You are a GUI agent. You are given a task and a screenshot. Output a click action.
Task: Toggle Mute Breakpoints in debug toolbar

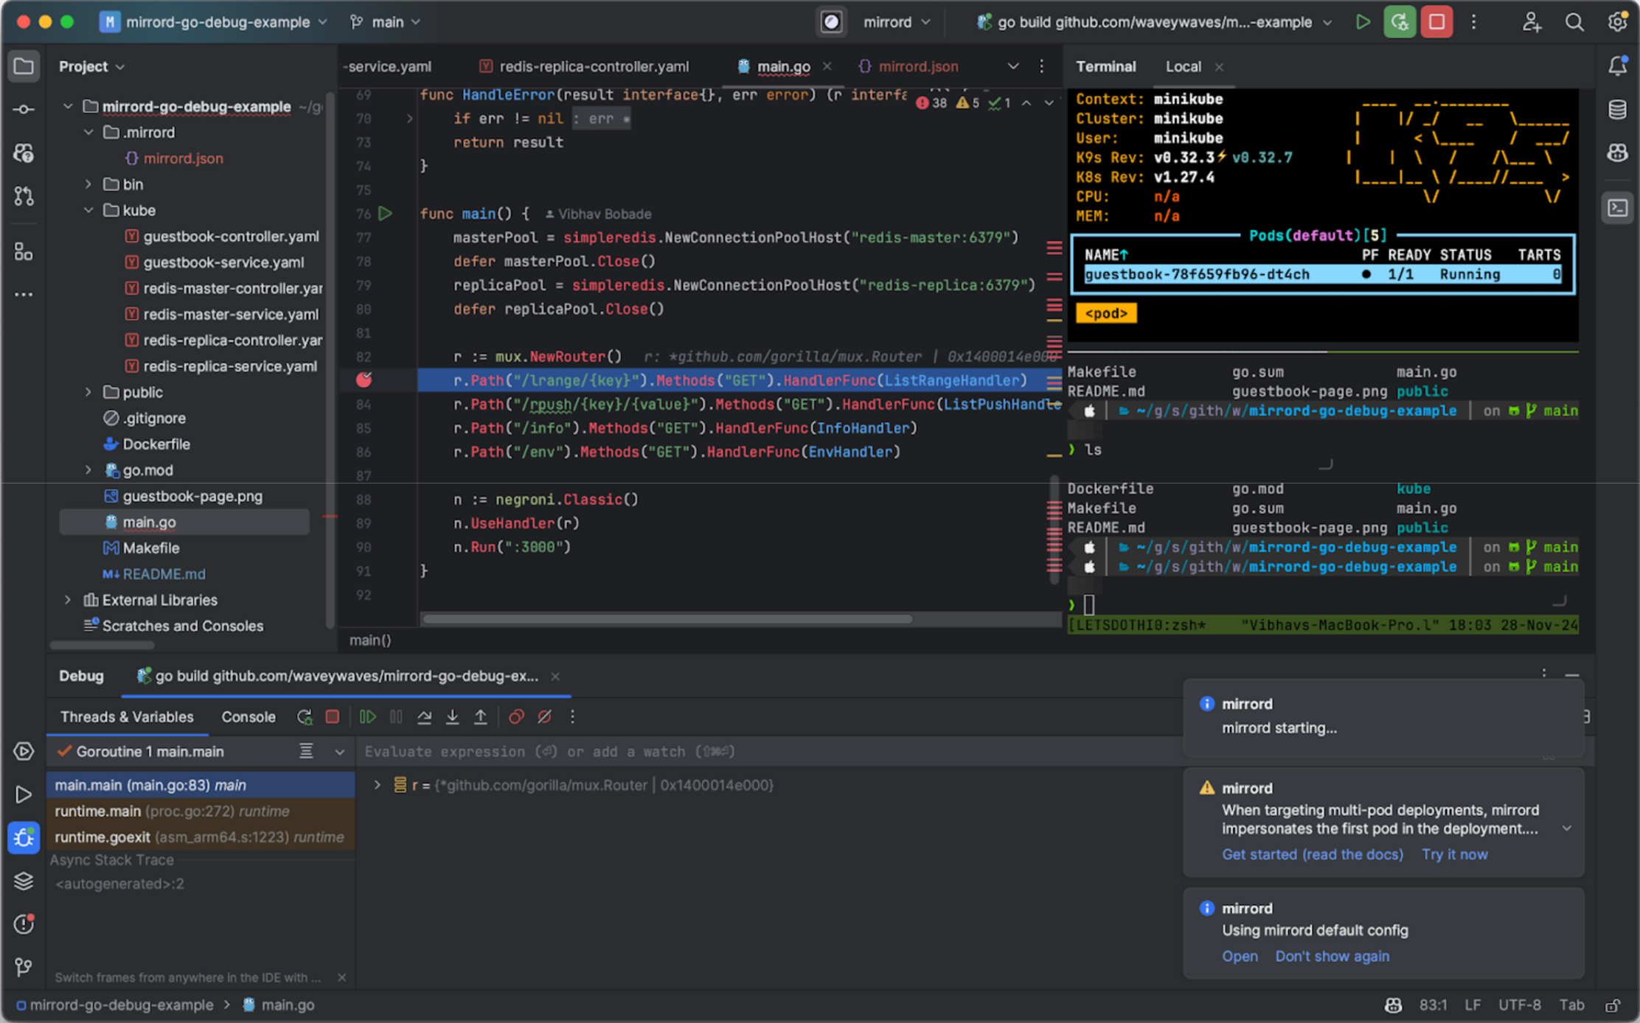tap(544, 716)
